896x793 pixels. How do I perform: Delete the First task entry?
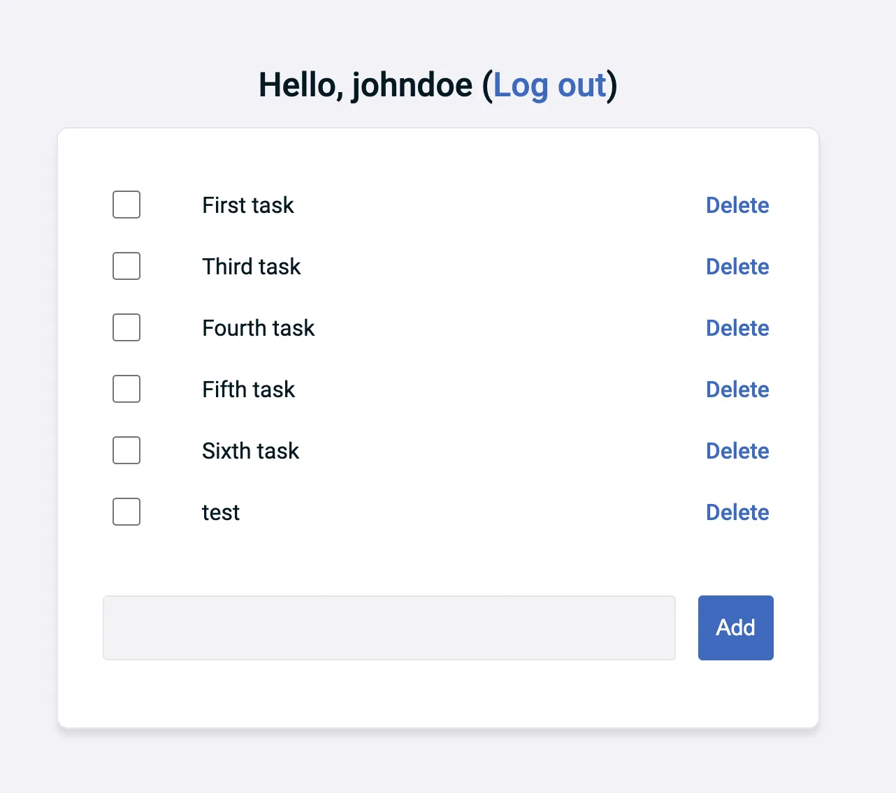[737, 205]
